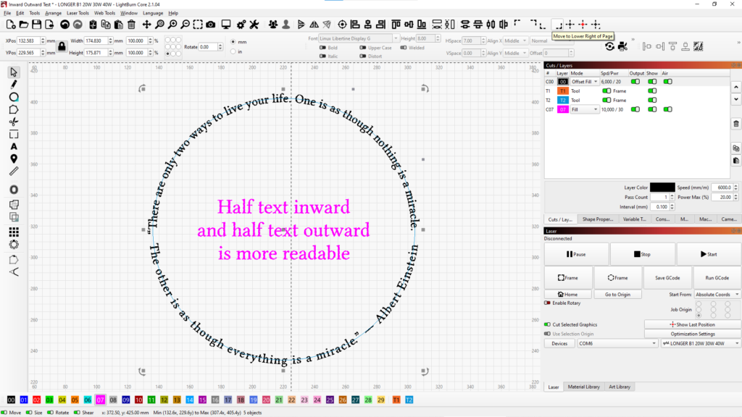742x417 pixels.
Task: Select the inches unit radio button
Action: click(x=233, y=51)
